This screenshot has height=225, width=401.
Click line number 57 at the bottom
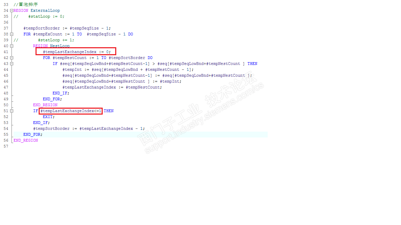(x=6, y=147)
